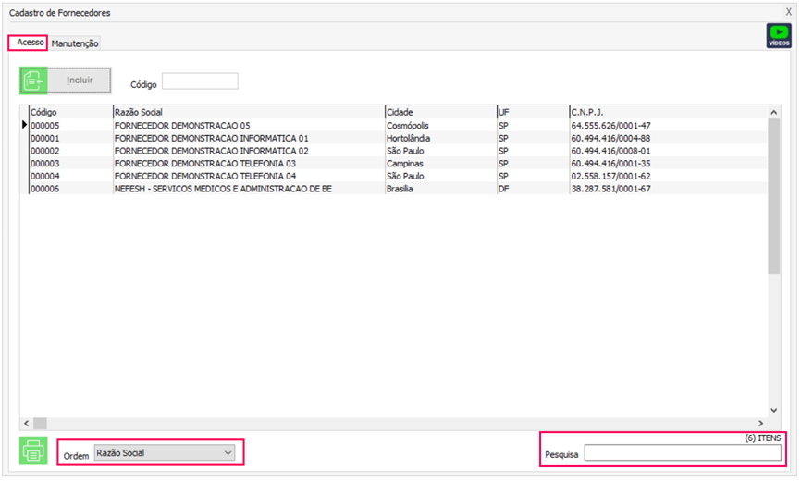Click the UF column header
This screenshot has height=481, width=801.
click(x=532, y=112)
